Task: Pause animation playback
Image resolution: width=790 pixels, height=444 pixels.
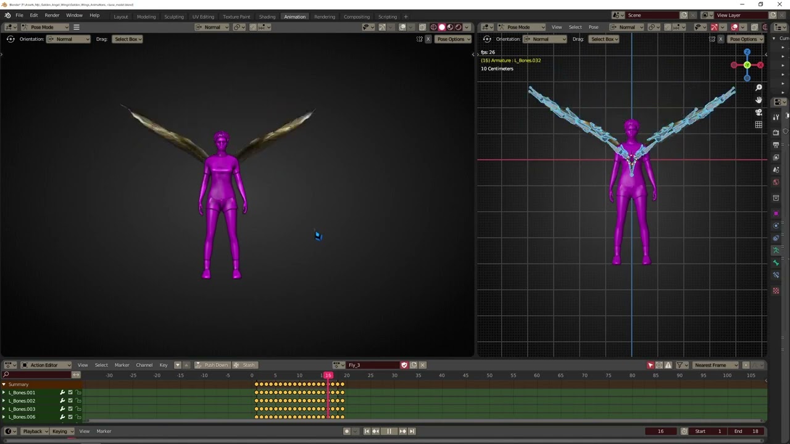Action: tap(389, 431)
